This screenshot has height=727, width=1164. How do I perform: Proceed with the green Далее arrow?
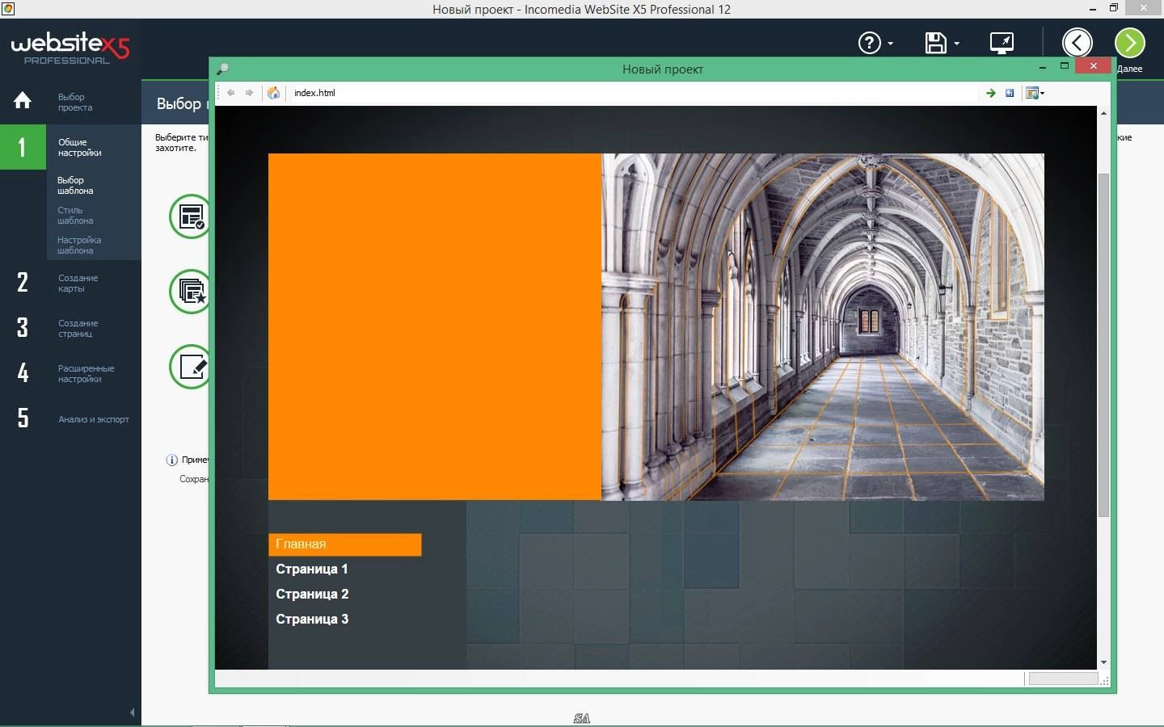1130,43
